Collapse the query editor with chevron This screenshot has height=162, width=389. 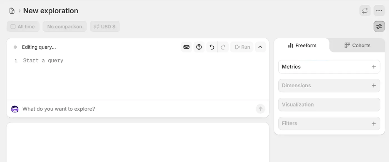tap(260, 47)
